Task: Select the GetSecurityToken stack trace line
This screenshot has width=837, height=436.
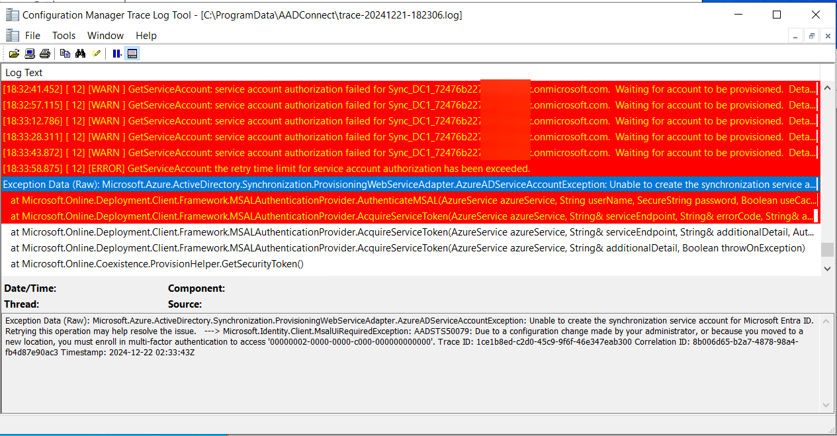Action: (x=157, y=264)
